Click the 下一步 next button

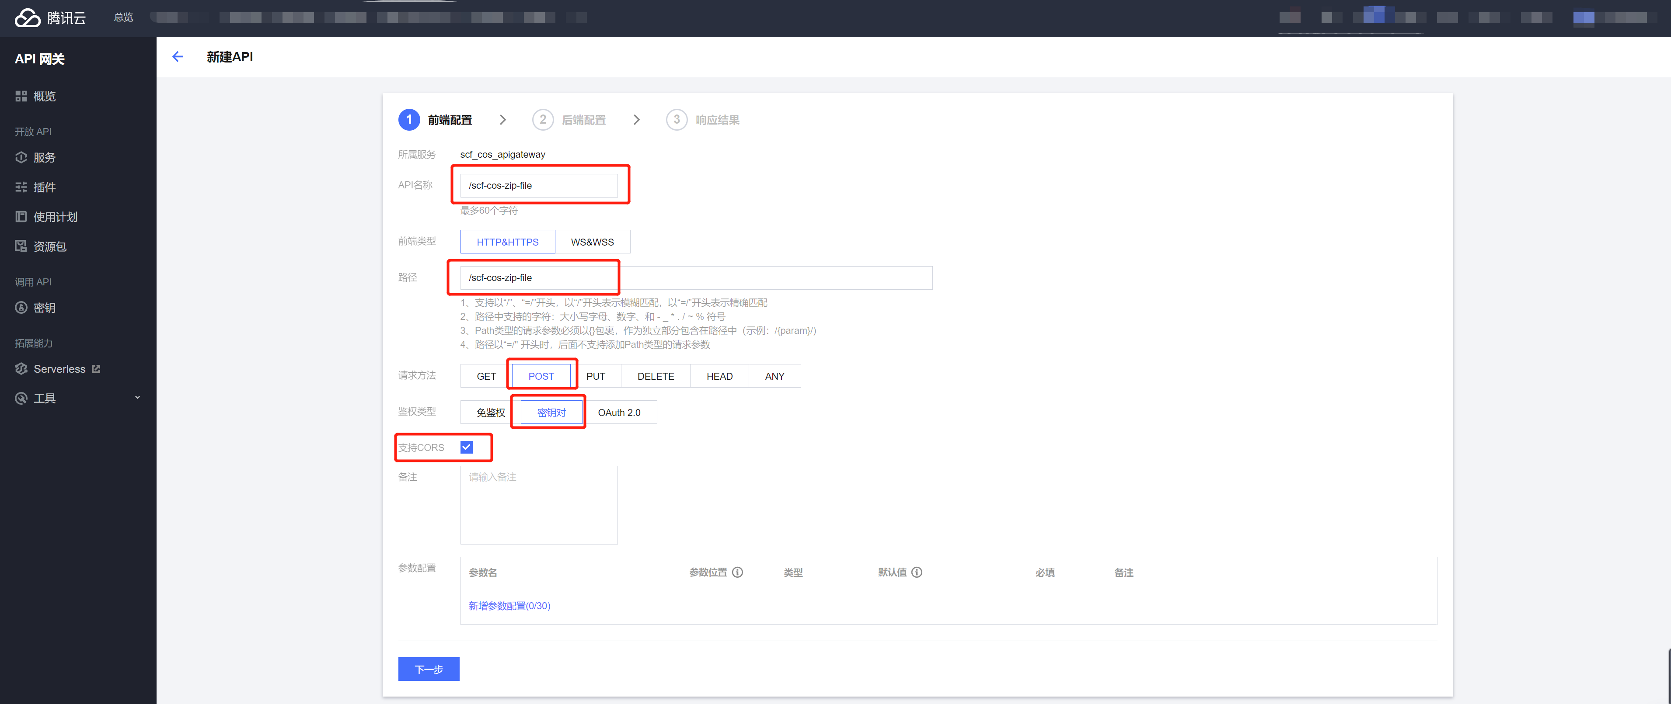click(429, 669)
